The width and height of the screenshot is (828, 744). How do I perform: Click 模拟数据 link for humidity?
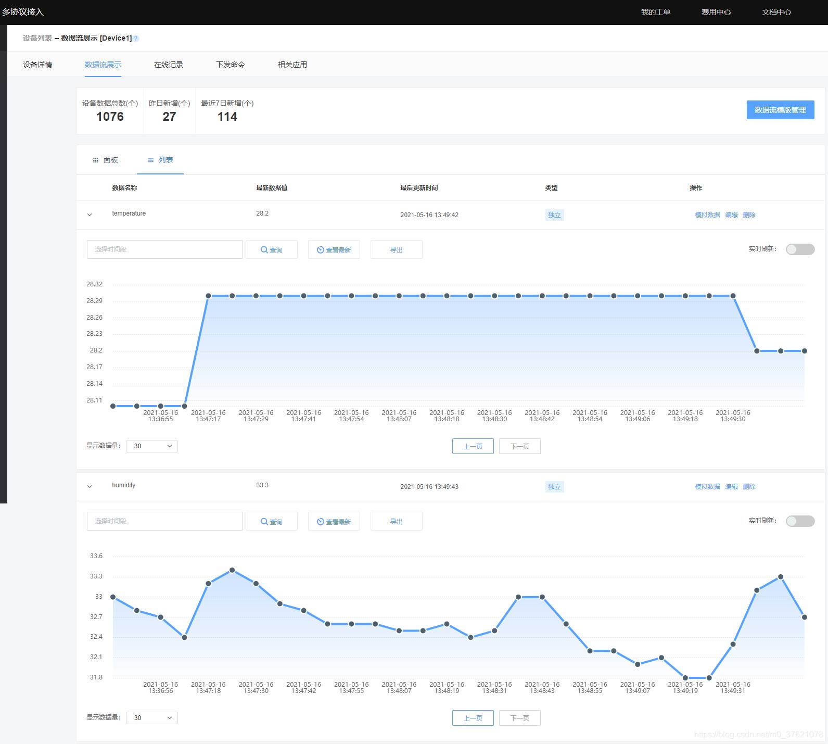(x=708, y=487)
